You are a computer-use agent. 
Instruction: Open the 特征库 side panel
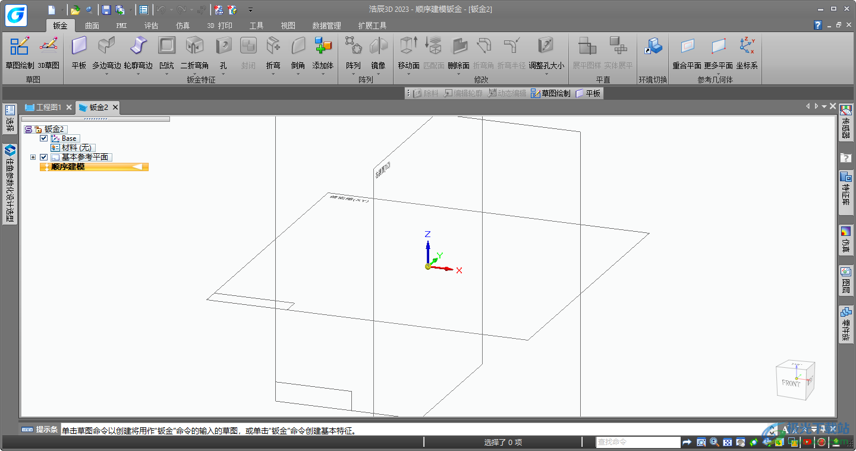[845, 192]
